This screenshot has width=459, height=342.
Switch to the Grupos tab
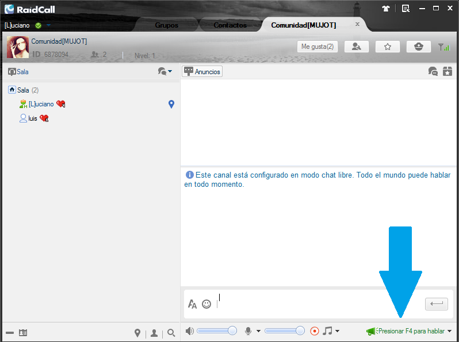[166, 25]
